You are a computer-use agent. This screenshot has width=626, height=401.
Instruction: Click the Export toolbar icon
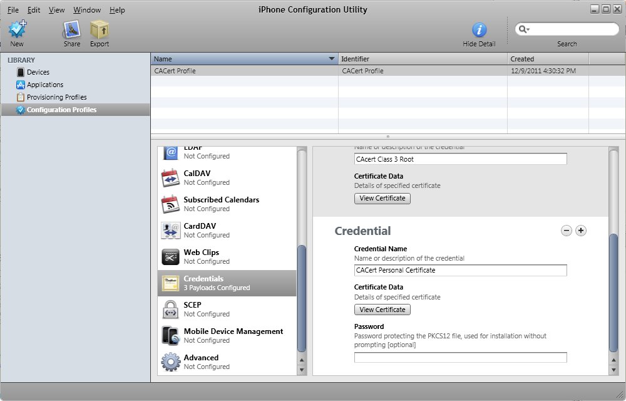point(99,30)
